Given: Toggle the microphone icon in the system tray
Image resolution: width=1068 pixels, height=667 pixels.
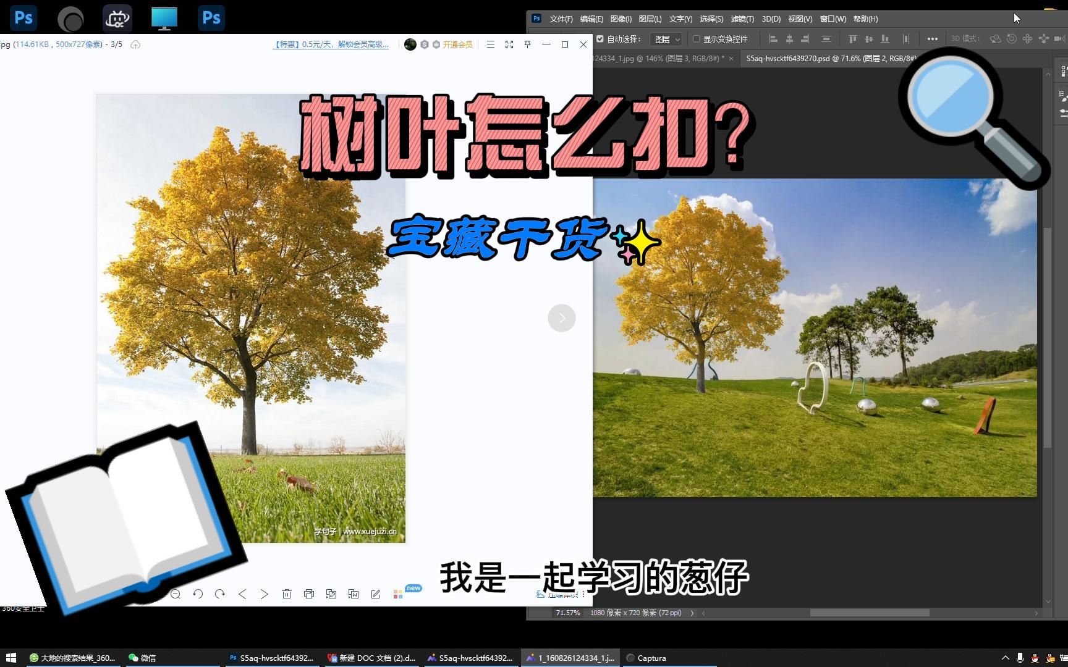Looking at the screenshot, I should [1021, 658].
